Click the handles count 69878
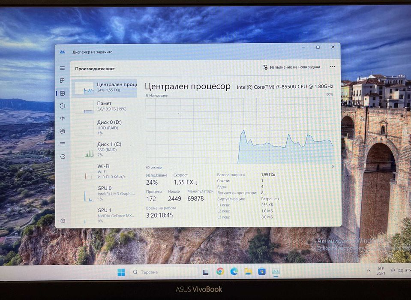Screen dimensions: 411x300 [x=195, y=198]
